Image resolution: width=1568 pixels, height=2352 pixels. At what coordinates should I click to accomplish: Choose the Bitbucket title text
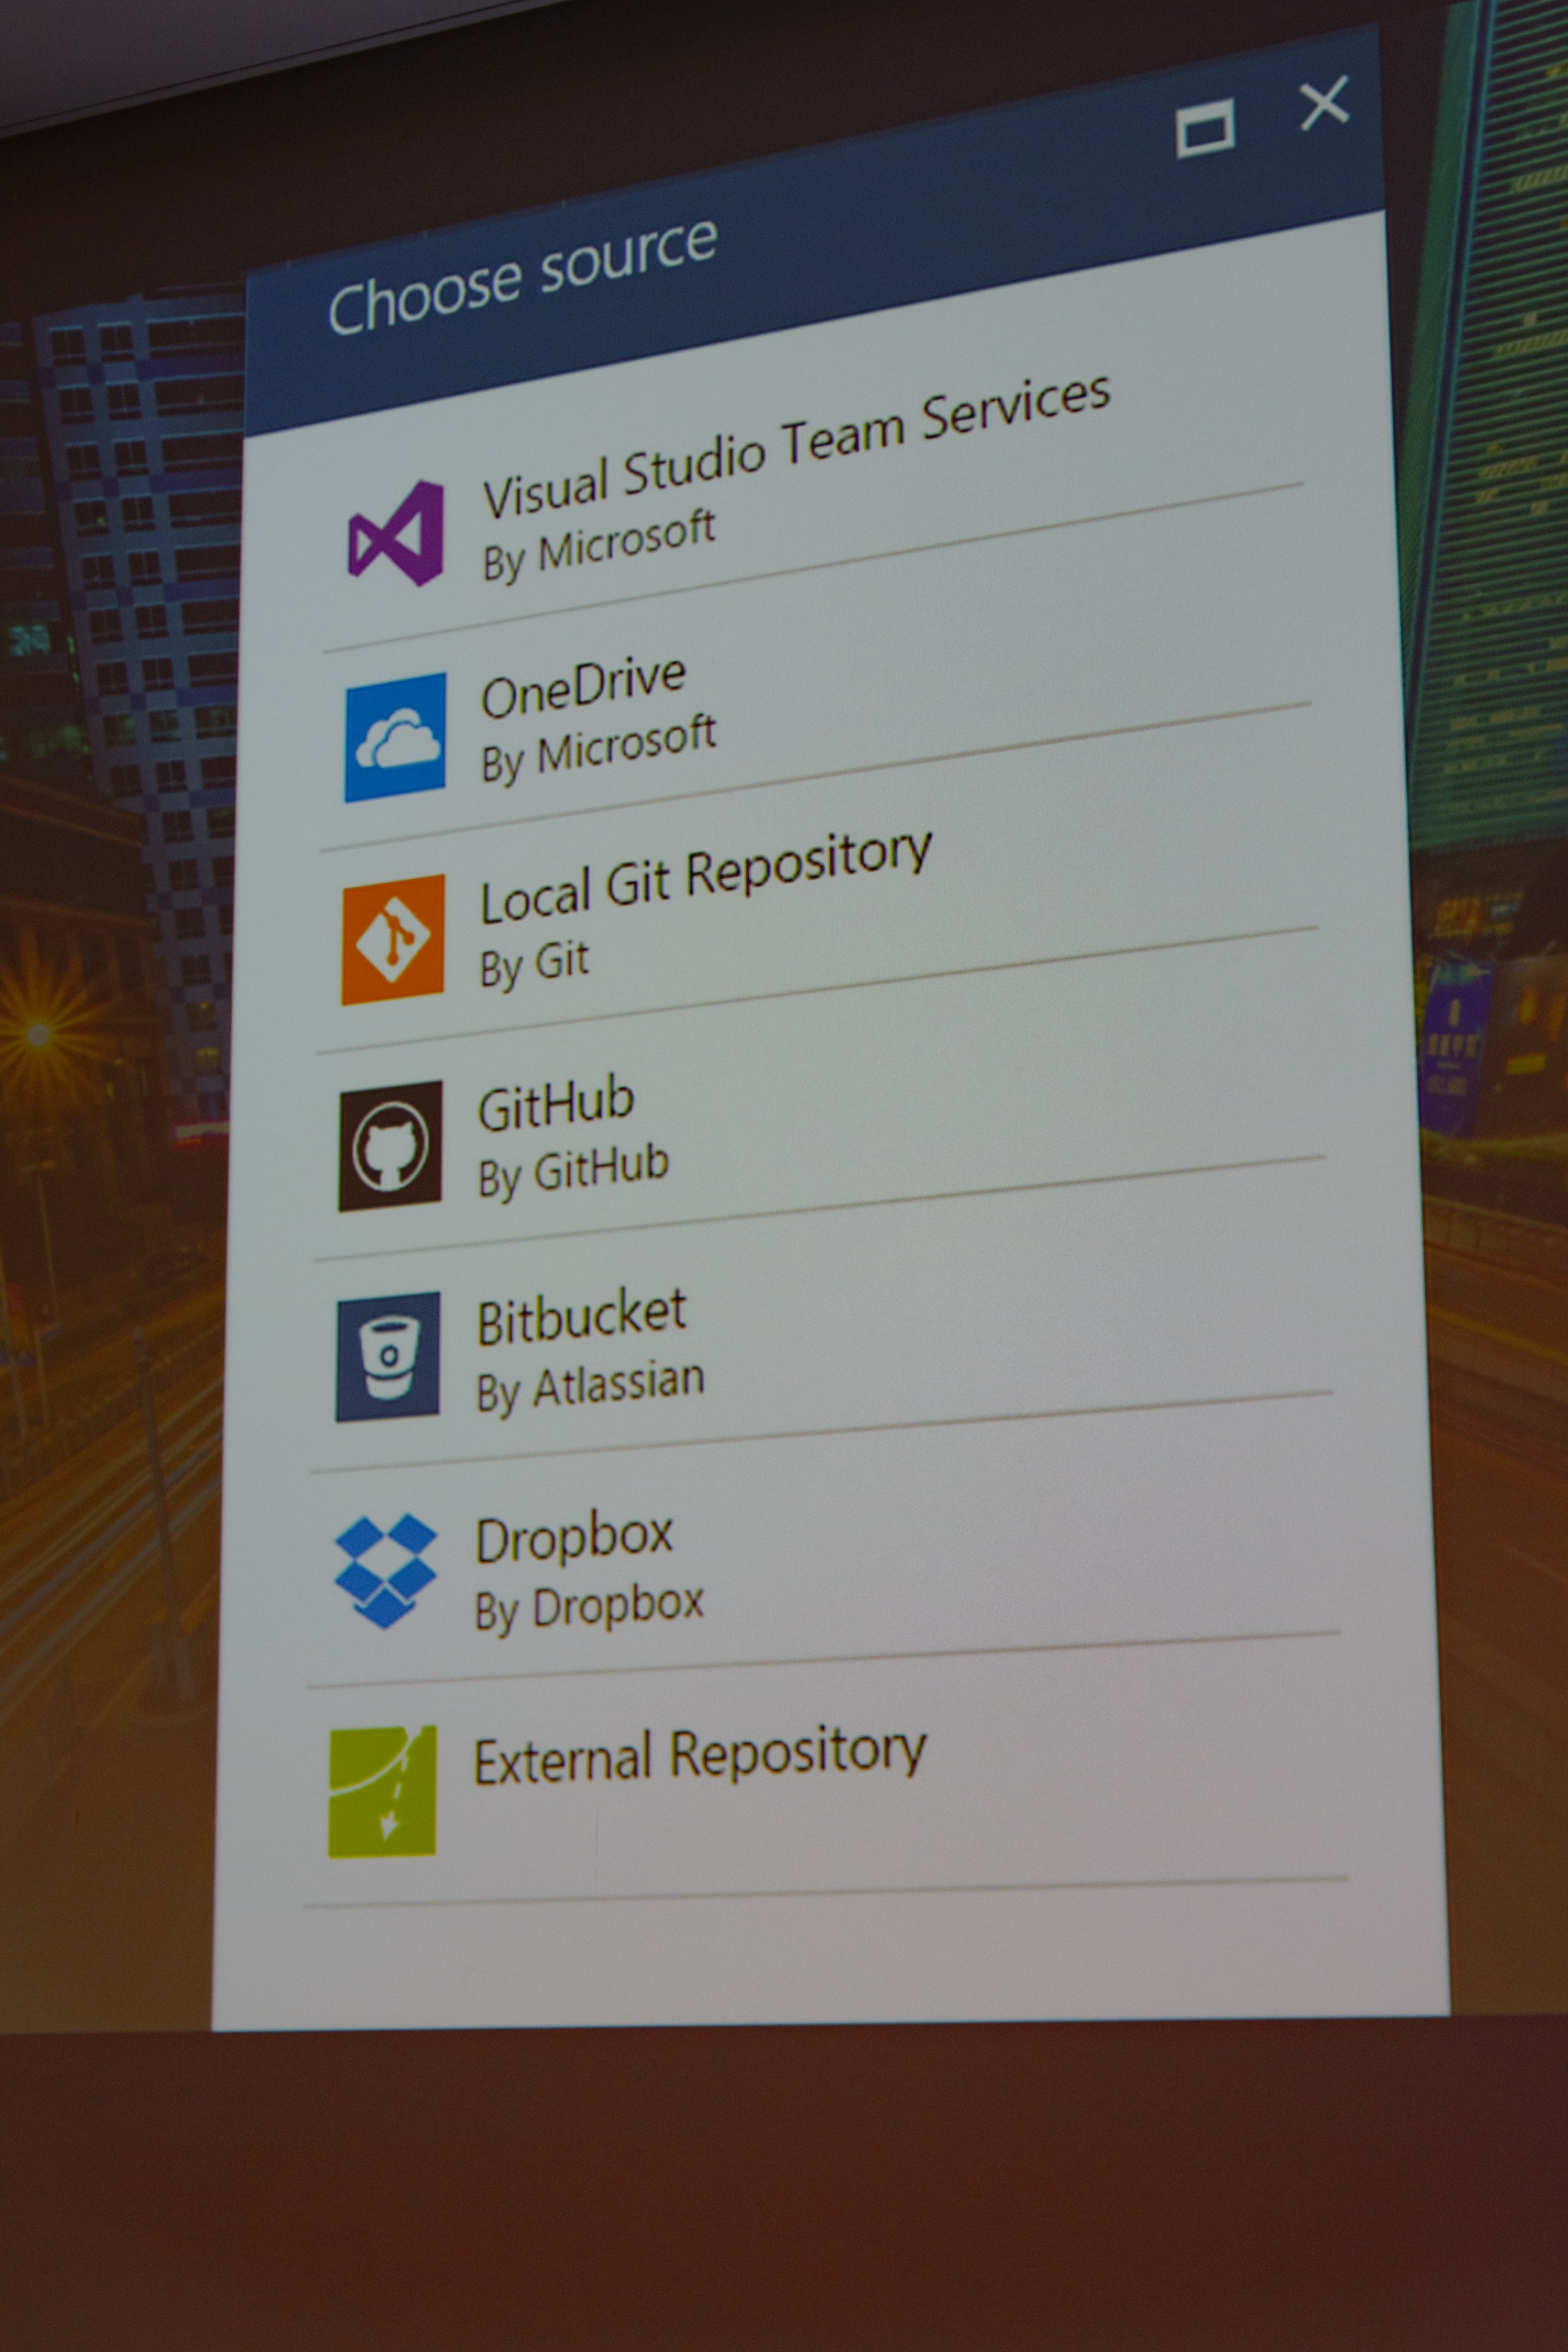coord(581,1317)
